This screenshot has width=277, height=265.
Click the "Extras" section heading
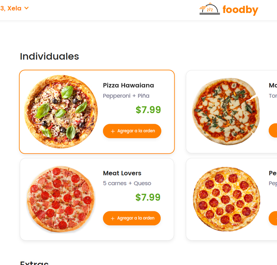tap(34, 262)
